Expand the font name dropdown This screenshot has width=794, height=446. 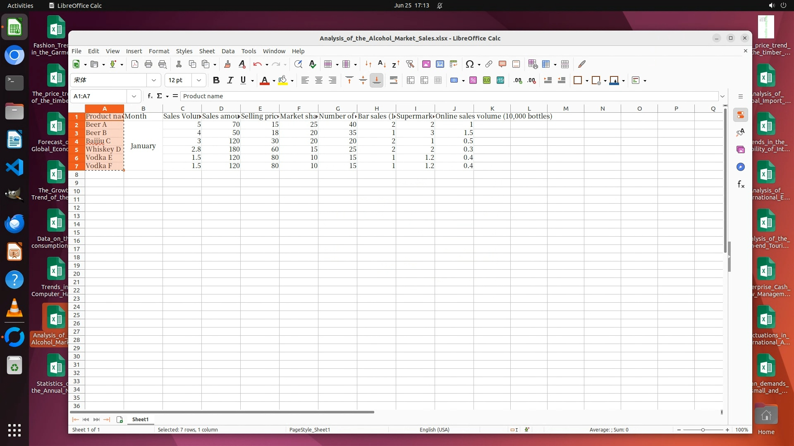coord(154,80)
